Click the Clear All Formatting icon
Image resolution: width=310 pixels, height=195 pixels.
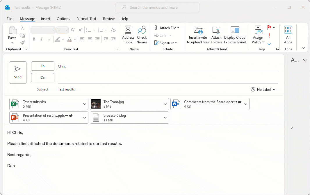tap(113, 30)
